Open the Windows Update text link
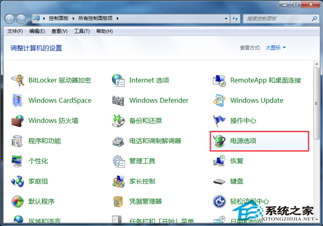Viewport: 323px width, 226px height. click(x=257, y=101)
